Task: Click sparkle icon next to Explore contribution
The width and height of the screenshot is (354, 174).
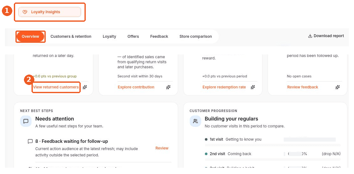Action: tap(168, 87)
